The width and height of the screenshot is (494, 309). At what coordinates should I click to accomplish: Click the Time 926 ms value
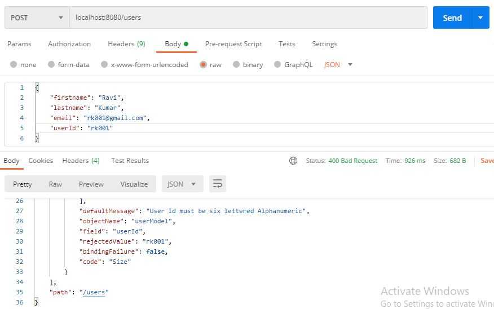click(414, 161)
